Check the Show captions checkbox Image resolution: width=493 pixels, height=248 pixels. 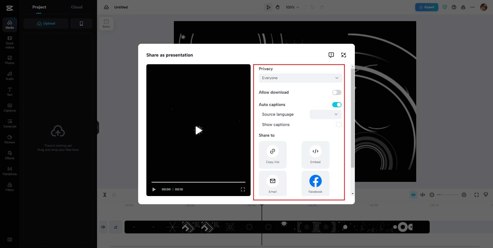(339, 124)
